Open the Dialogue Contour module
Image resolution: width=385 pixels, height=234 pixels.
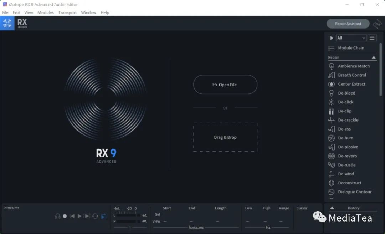click(x=350, y=192)
